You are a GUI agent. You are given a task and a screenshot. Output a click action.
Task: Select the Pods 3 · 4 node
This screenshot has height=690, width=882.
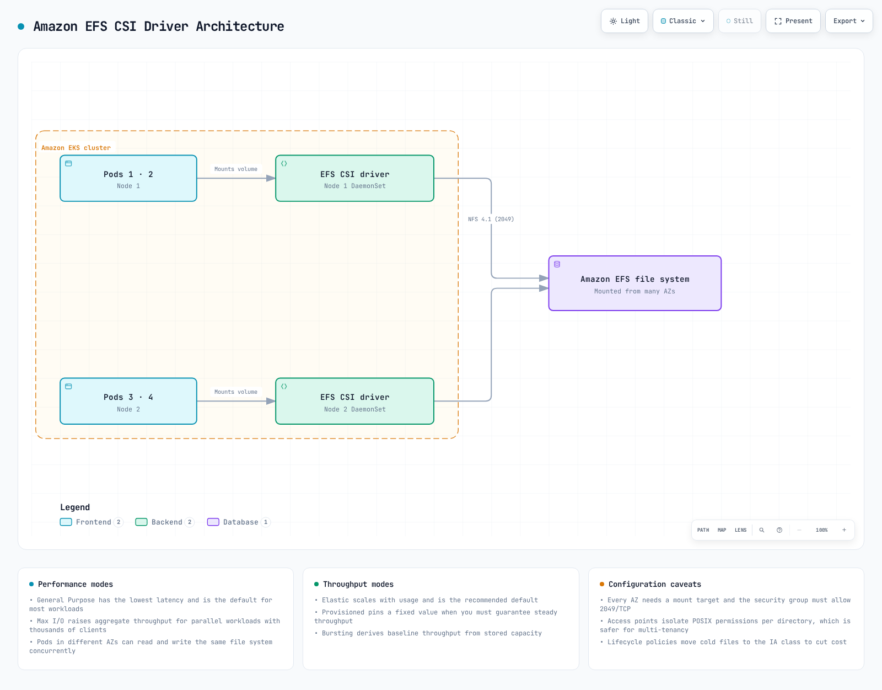tap(128, 402)
